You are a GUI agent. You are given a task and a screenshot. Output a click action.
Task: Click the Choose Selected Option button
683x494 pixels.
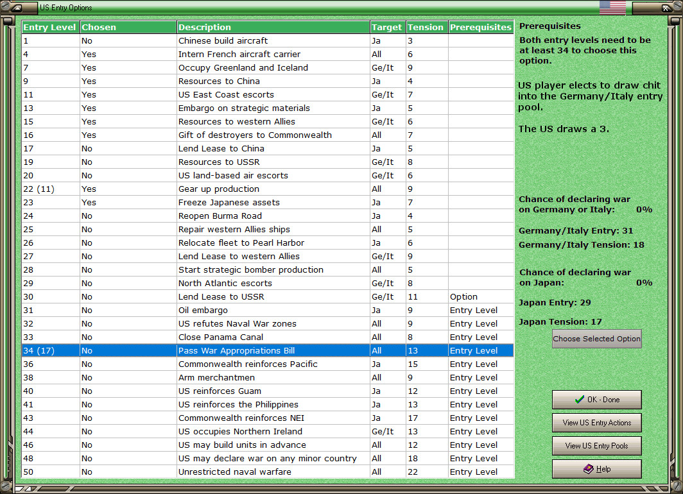pos(597,339)
